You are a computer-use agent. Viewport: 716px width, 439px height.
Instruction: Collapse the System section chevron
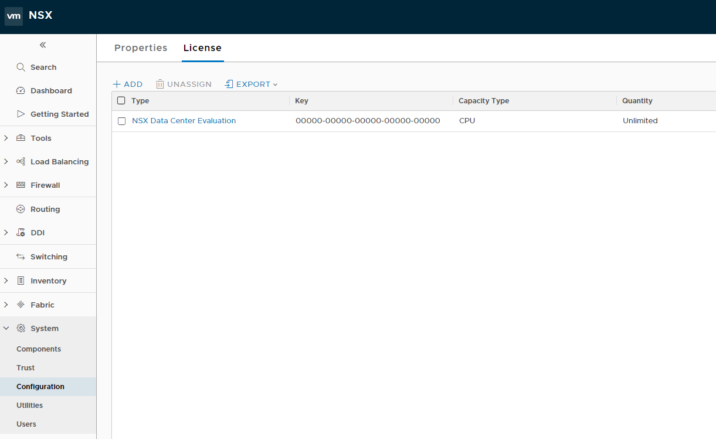pos(6,329)
